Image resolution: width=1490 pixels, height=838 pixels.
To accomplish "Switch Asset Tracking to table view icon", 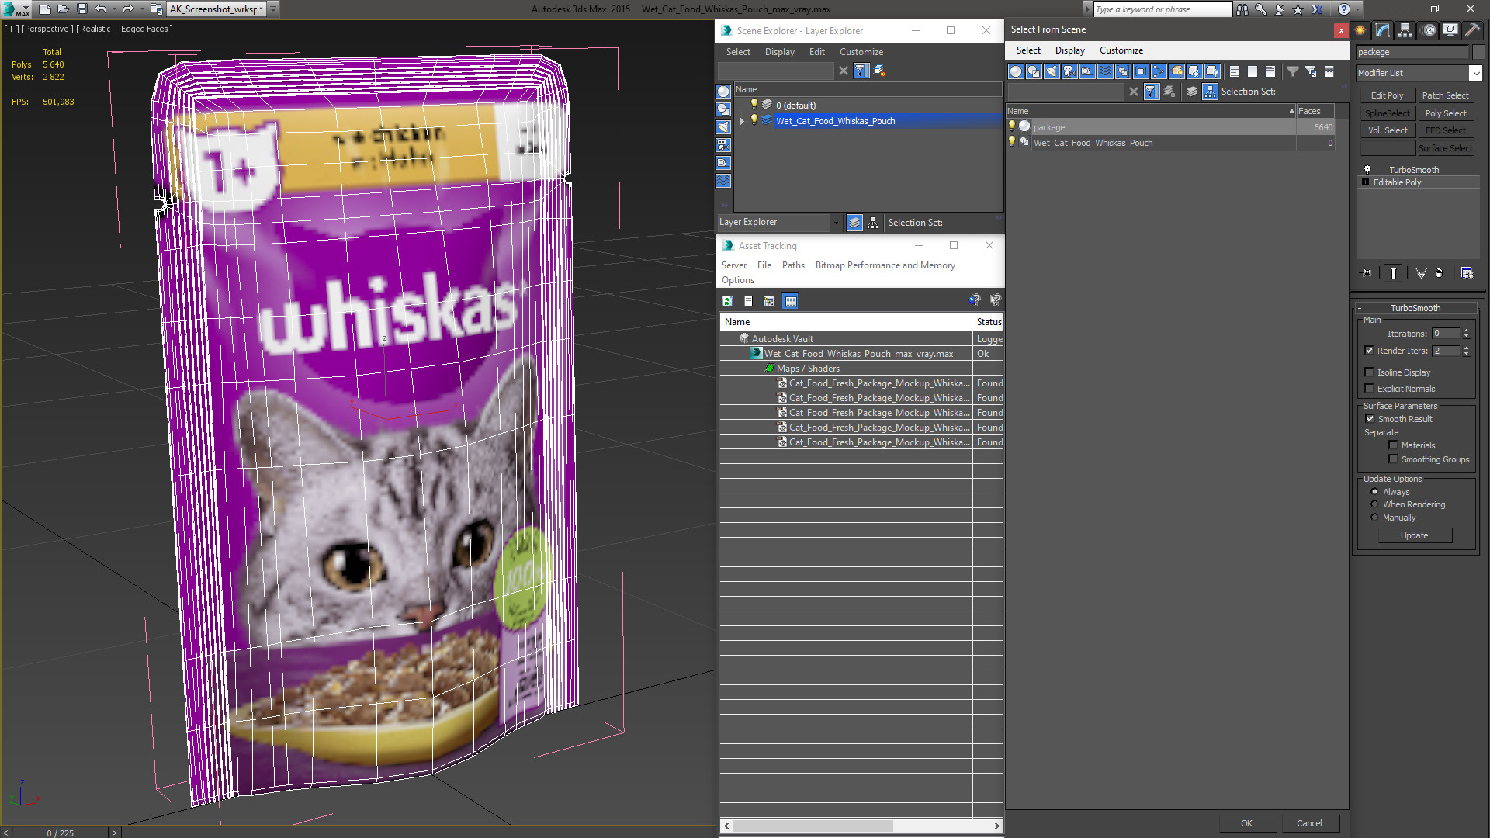I will 790,301.
